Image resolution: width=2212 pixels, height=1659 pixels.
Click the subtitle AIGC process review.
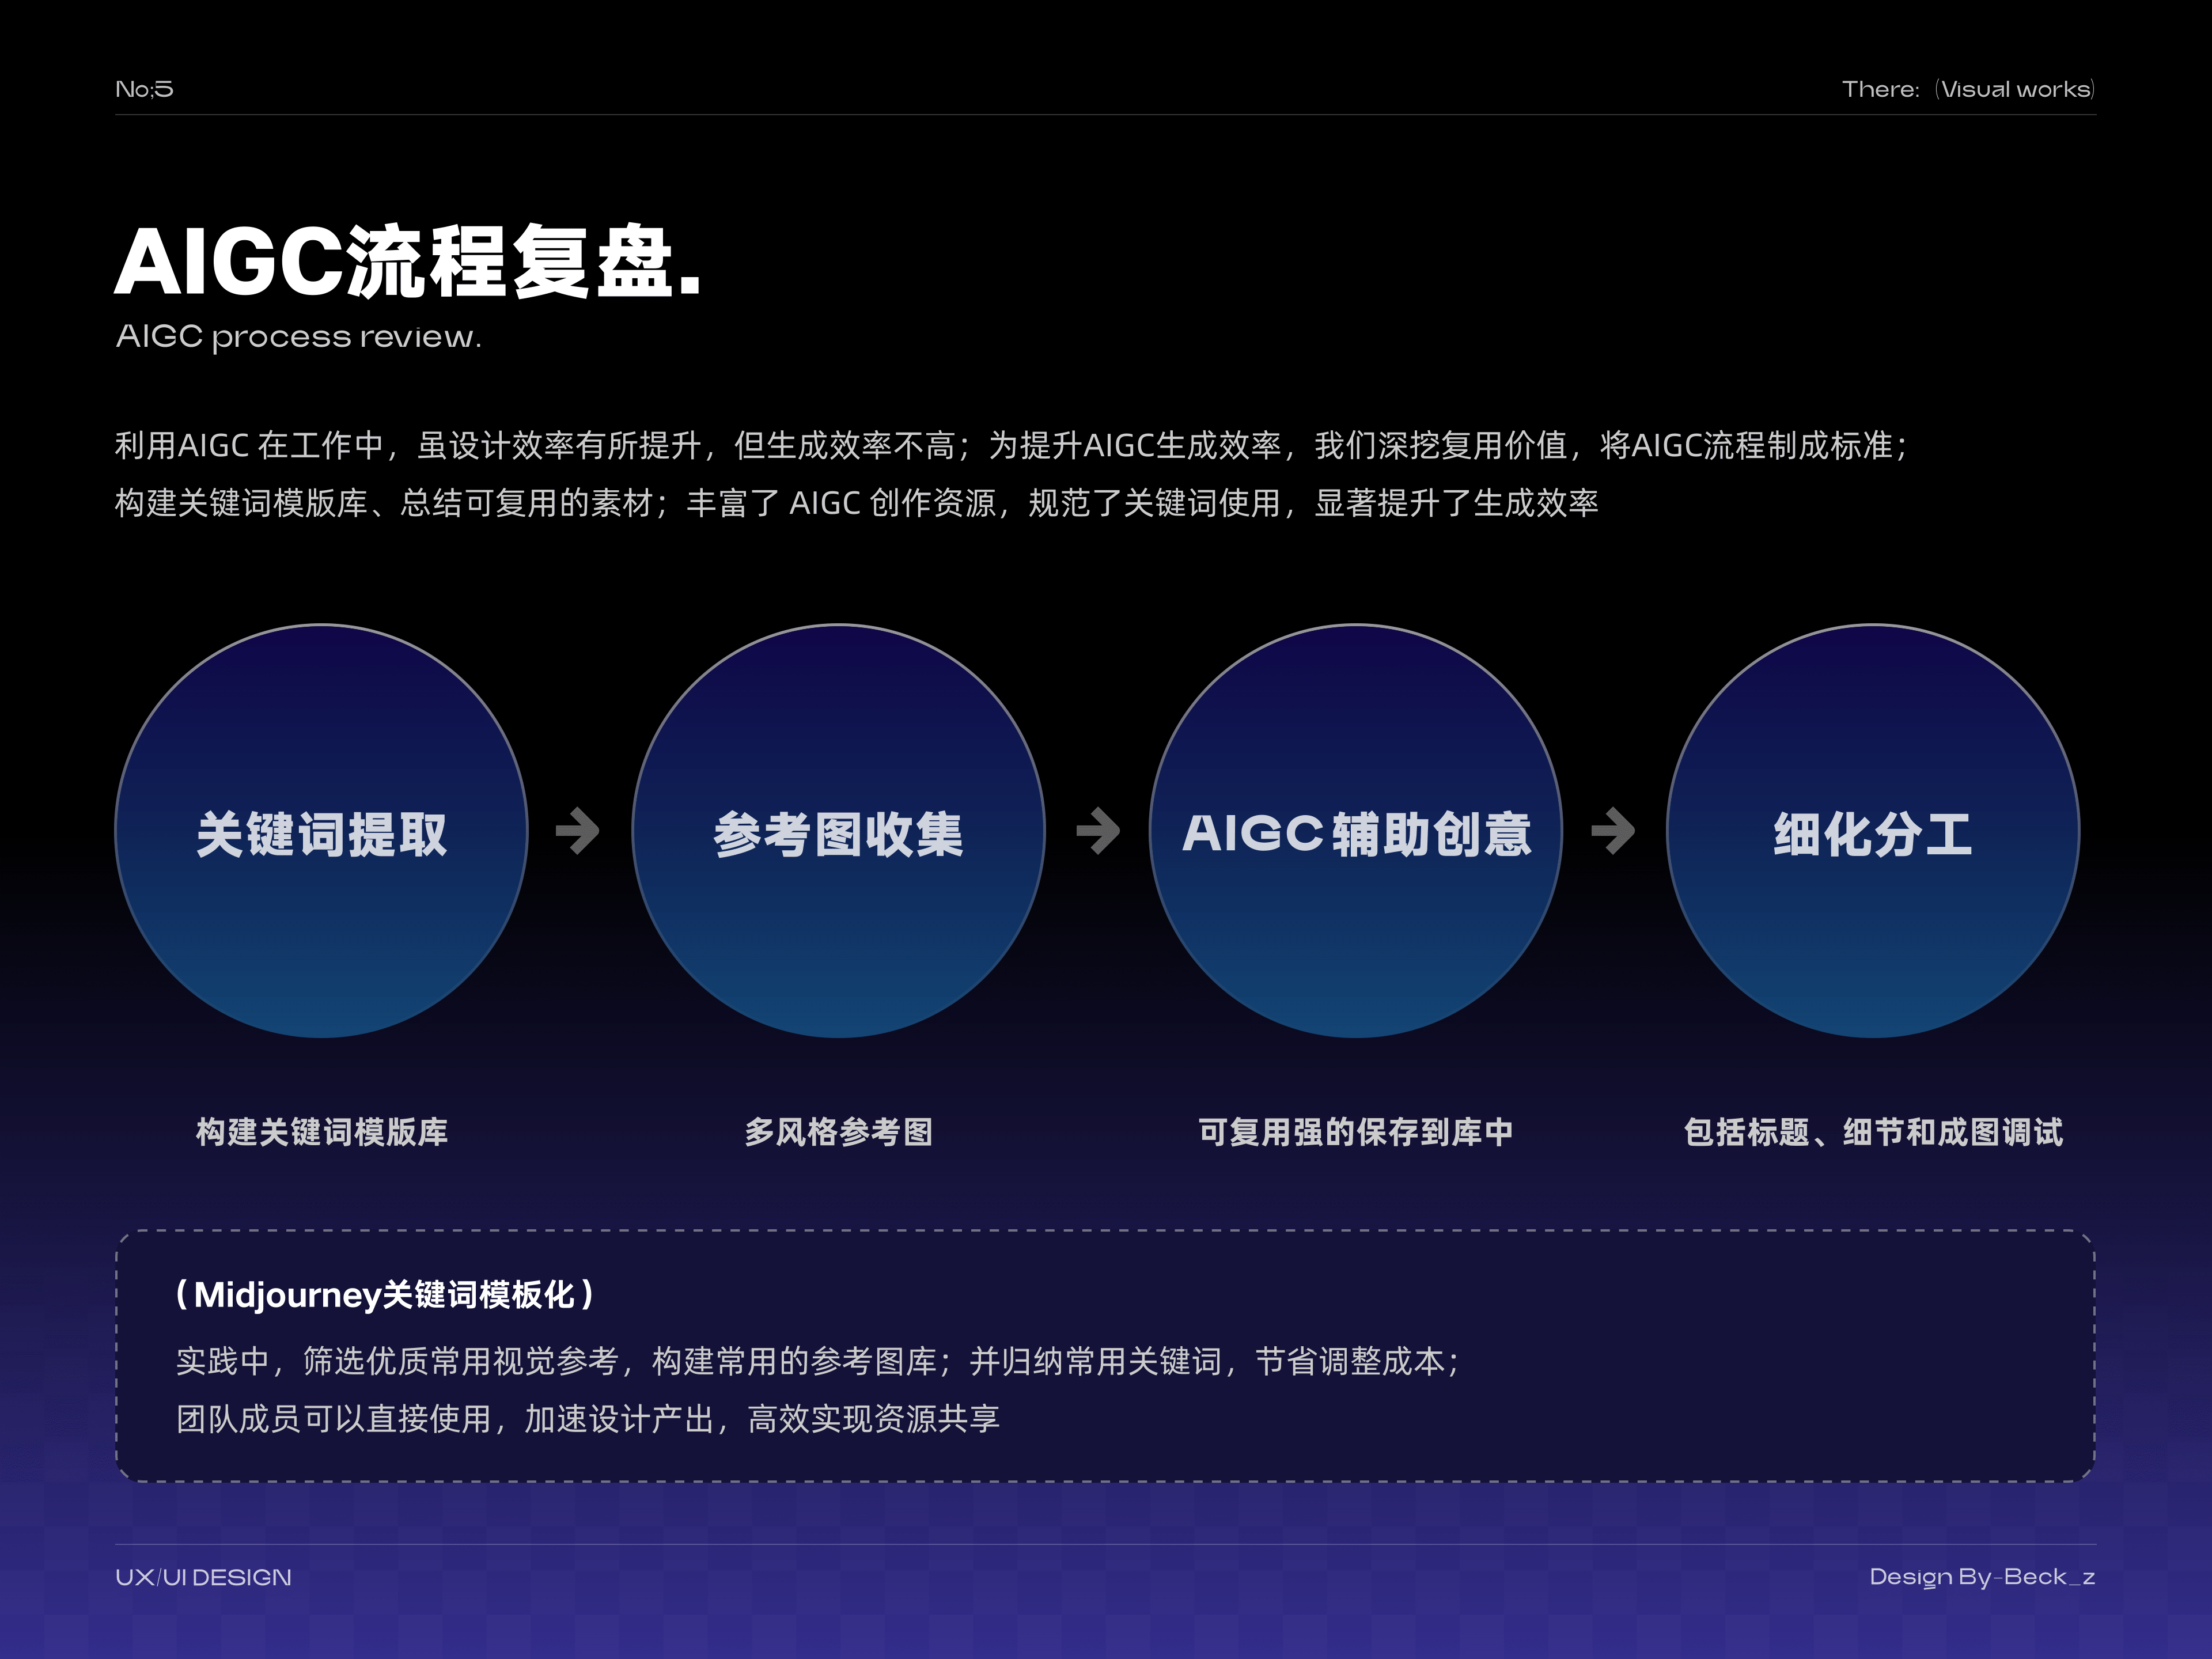pyautogui.click(x=298, y=337)
